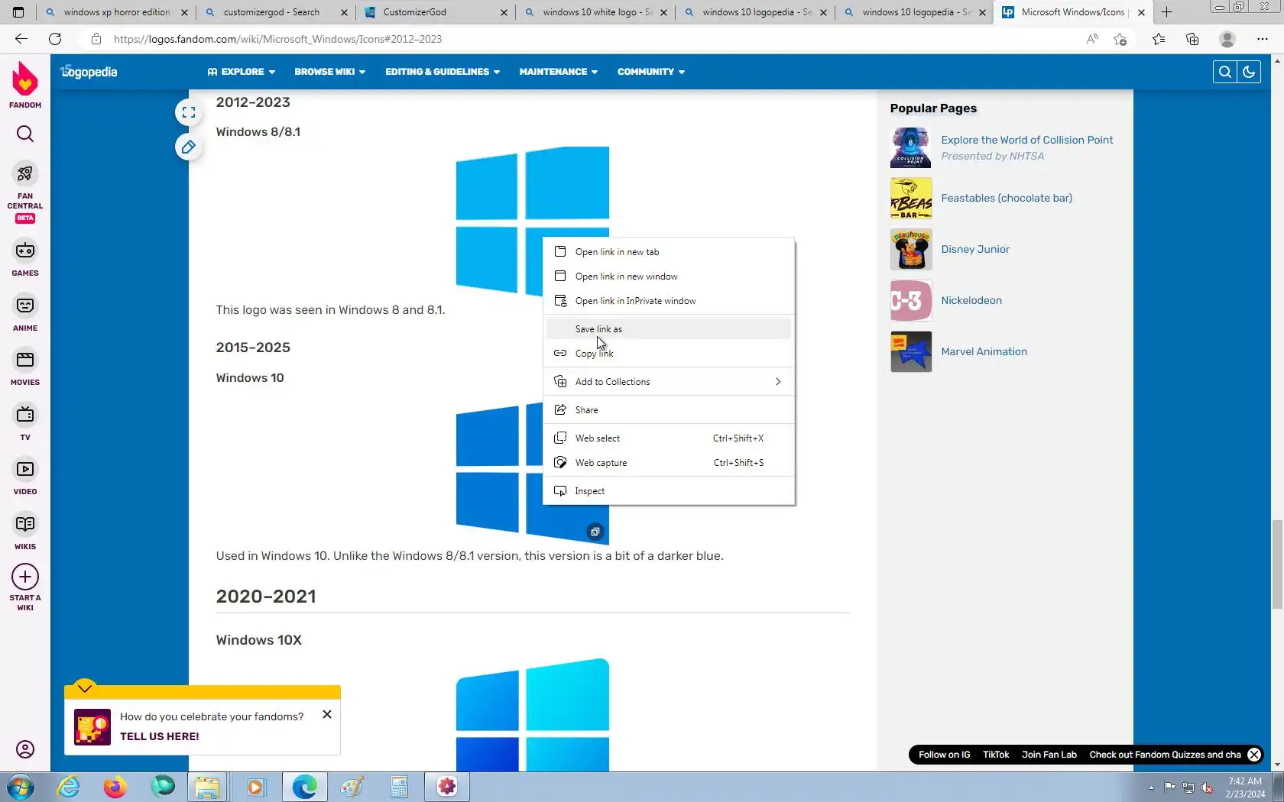Click the pencil edit page icon

coord(189,147)
